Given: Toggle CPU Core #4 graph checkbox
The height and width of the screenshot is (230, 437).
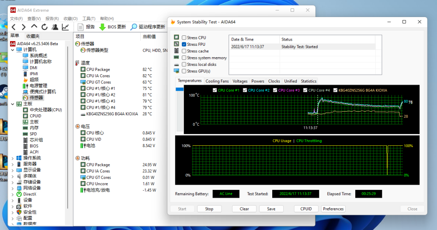Looking at the screenshot, I should pyautogui.click(x=305, y=90).
